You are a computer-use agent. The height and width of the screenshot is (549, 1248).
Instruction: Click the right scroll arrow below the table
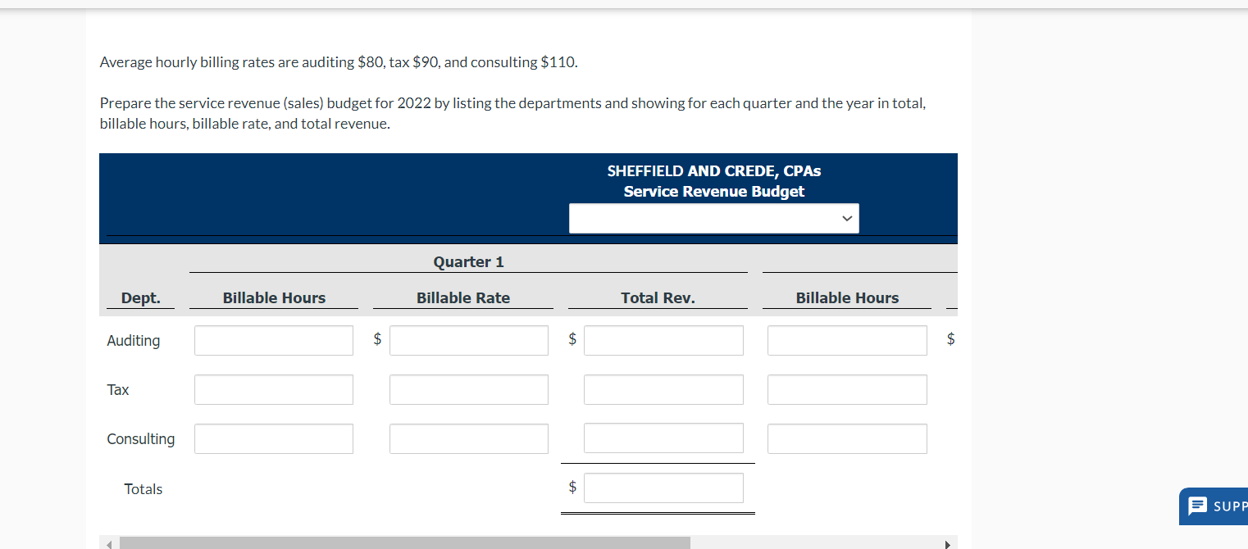point(949,542)
